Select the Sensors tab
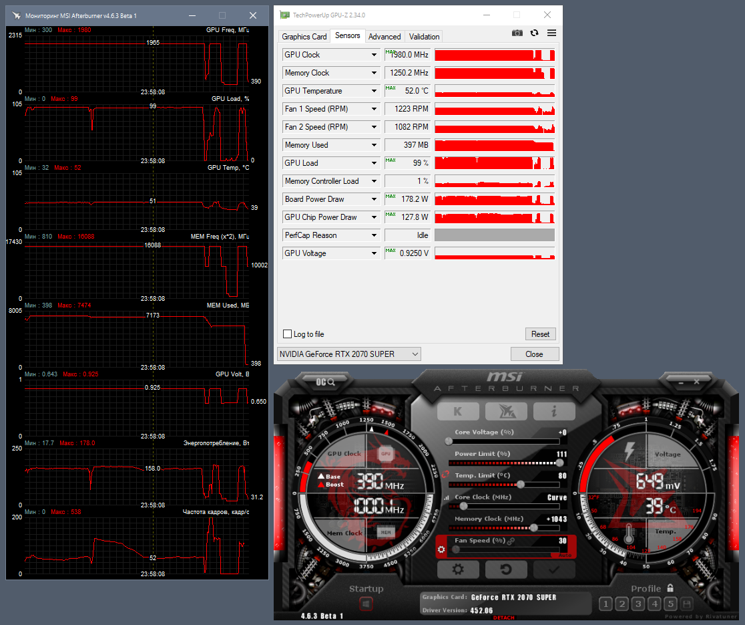This screenshot has width=745, height=625. (x=347, y=35)
